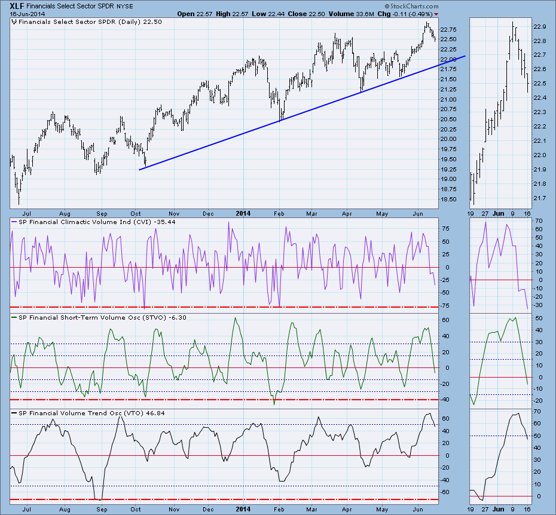Click the Chg -0.11 (-0.49%) value

405,14
